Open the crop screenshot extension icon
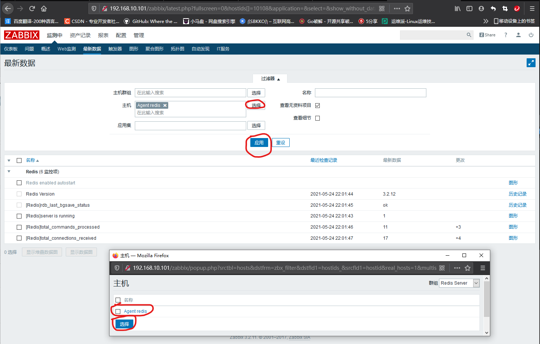Image resolution: width=540 pixels, height=344 pixels. click(x=505, y=9)
